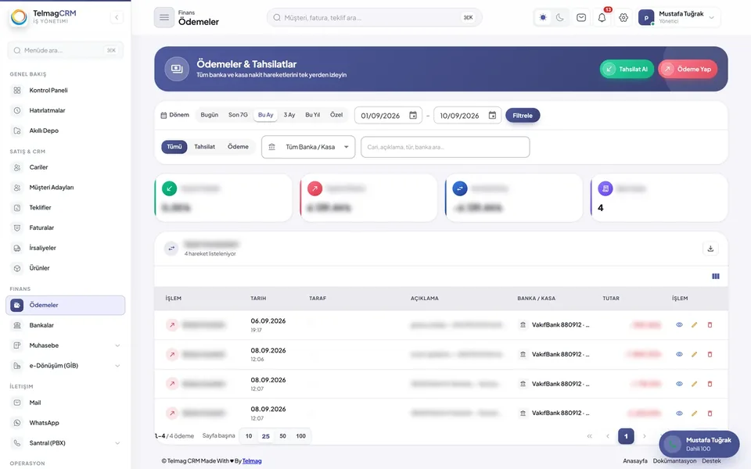This screenshot has width=751, height=469.
Task: Select the Tümü filter toggle
Action: click(174, 147)
